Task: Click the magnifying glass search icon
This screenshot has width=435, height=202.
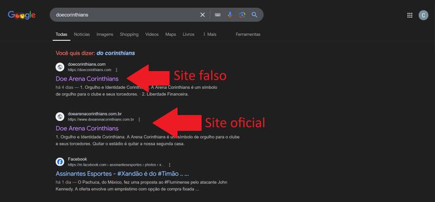Action: click(x=254, y=15)
